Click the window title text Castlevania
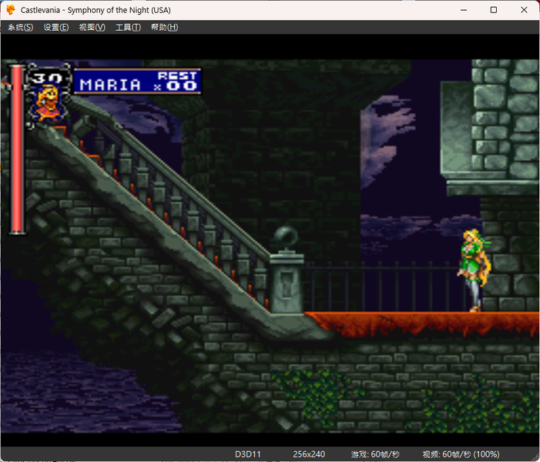 pyautogui.click(x=96, y=10)
